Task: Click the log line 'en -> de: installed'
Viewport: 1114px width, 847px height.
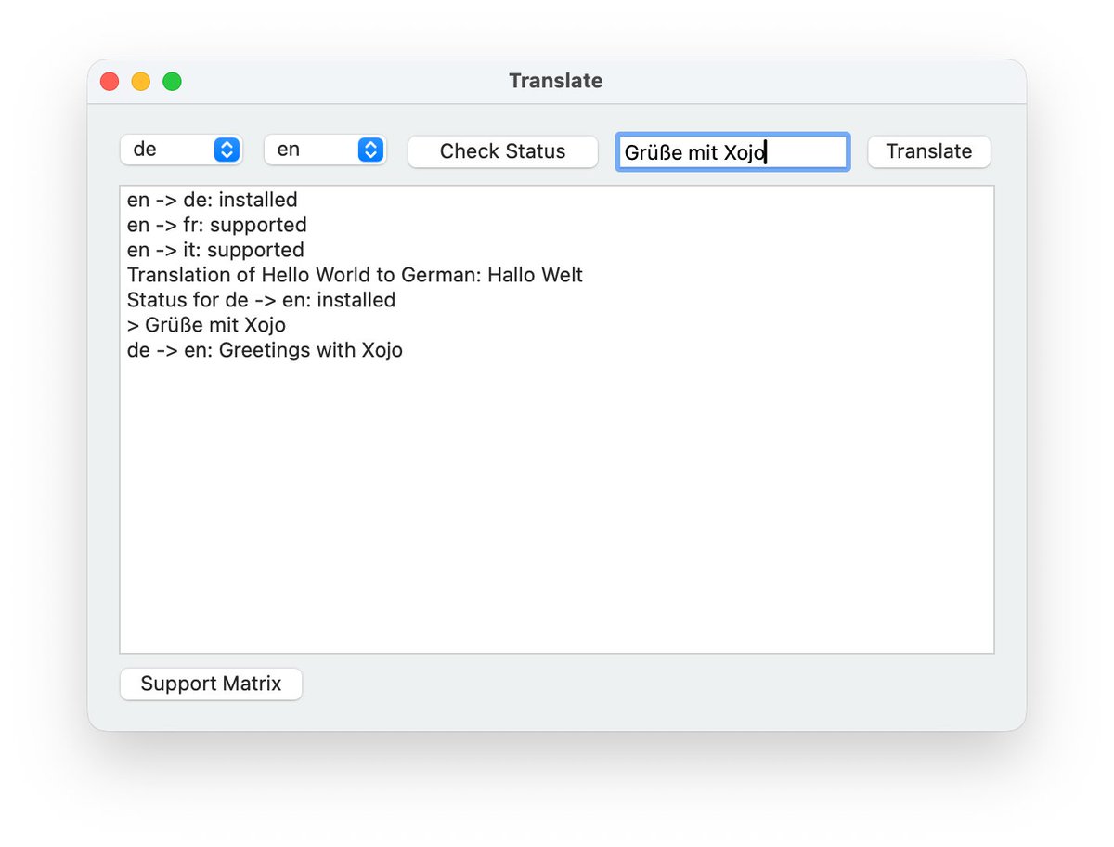Action: point(213,200)
